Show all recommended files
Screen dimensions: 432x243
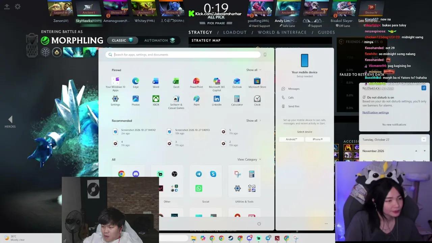[x=253, y=120]
